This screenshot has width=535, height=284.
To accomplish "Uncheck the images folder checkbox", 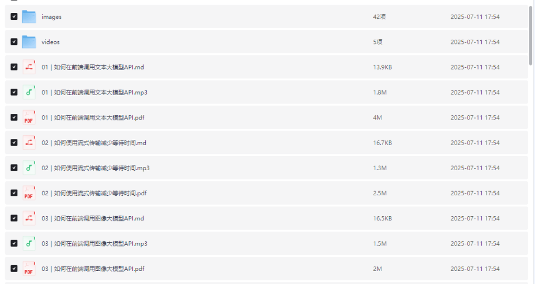I will click(x=14, y=17).
